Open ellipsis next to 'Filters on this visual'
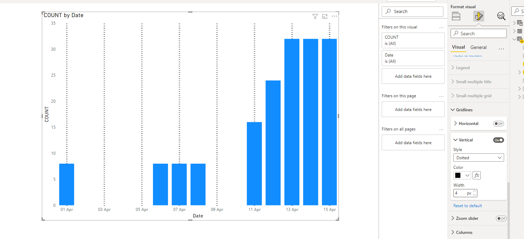The width and height of the screenshot is (524, 239). 441,27
